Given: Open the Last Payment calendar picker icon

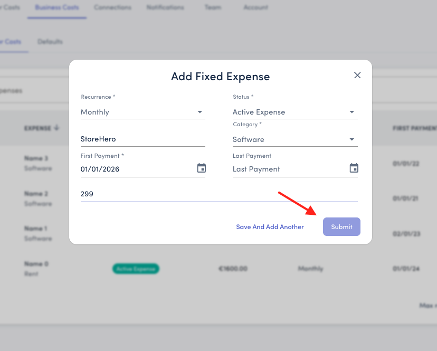Looking at the screenshot, I should [354, 168].
